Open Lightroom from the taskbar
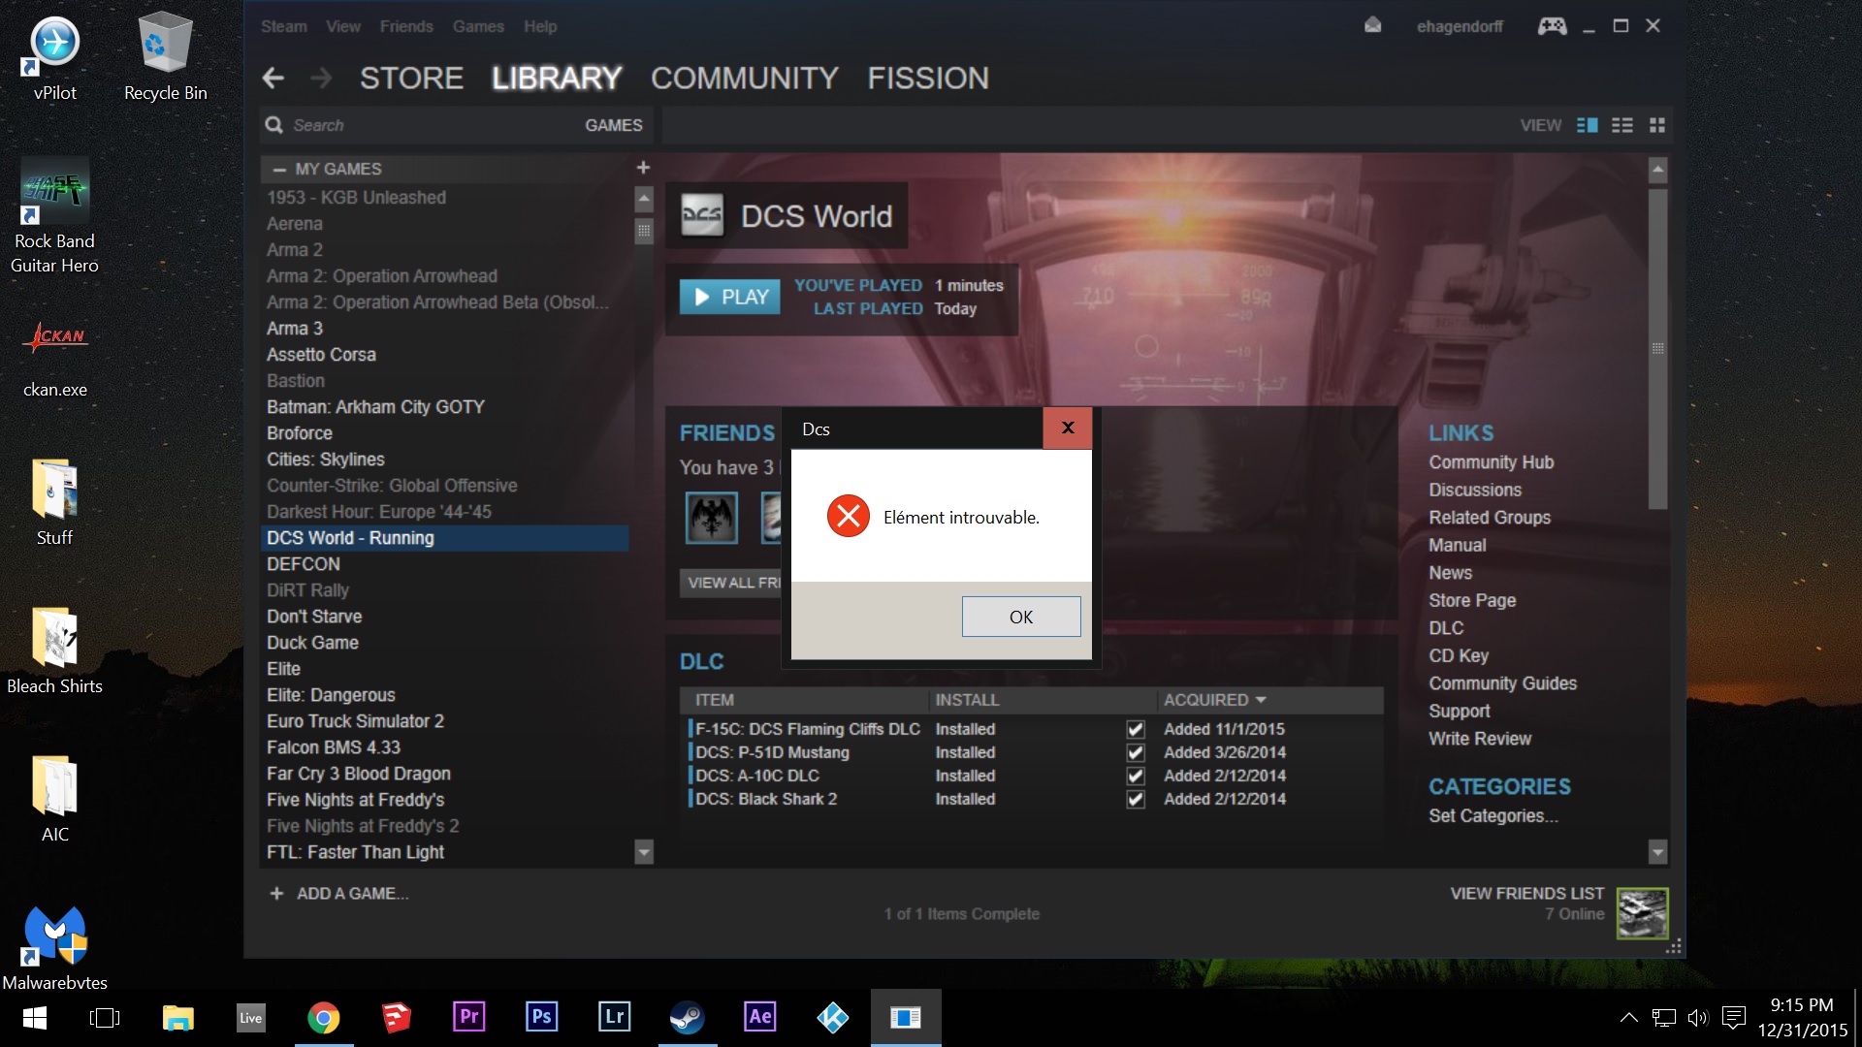 click(x=614, y=1018)
